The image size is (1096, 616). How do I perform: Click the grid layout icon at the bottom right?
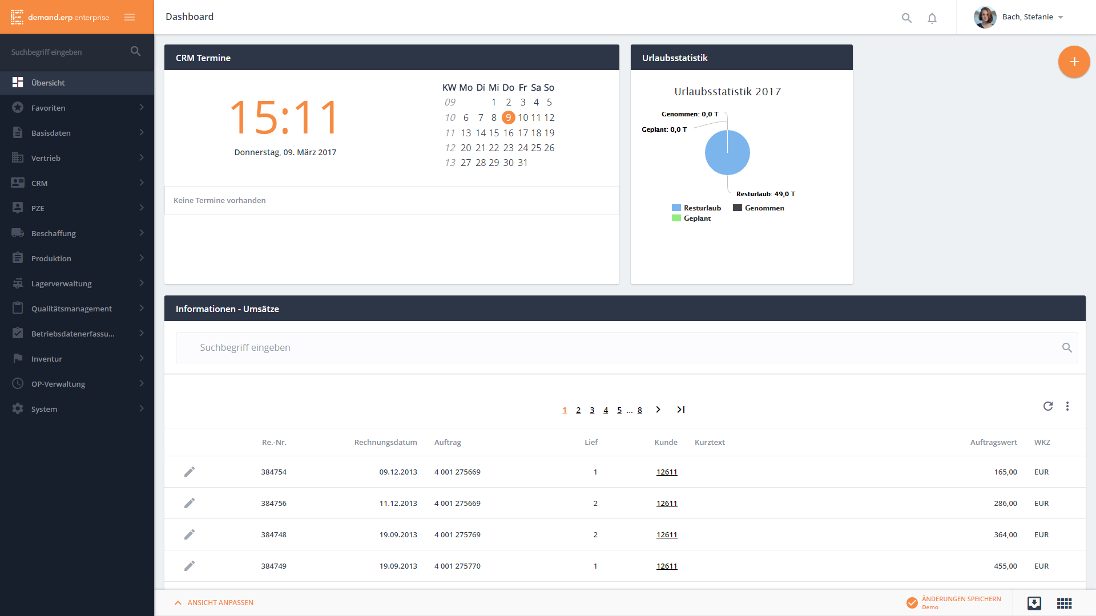pyautogui.click(x=1064, y=603)
